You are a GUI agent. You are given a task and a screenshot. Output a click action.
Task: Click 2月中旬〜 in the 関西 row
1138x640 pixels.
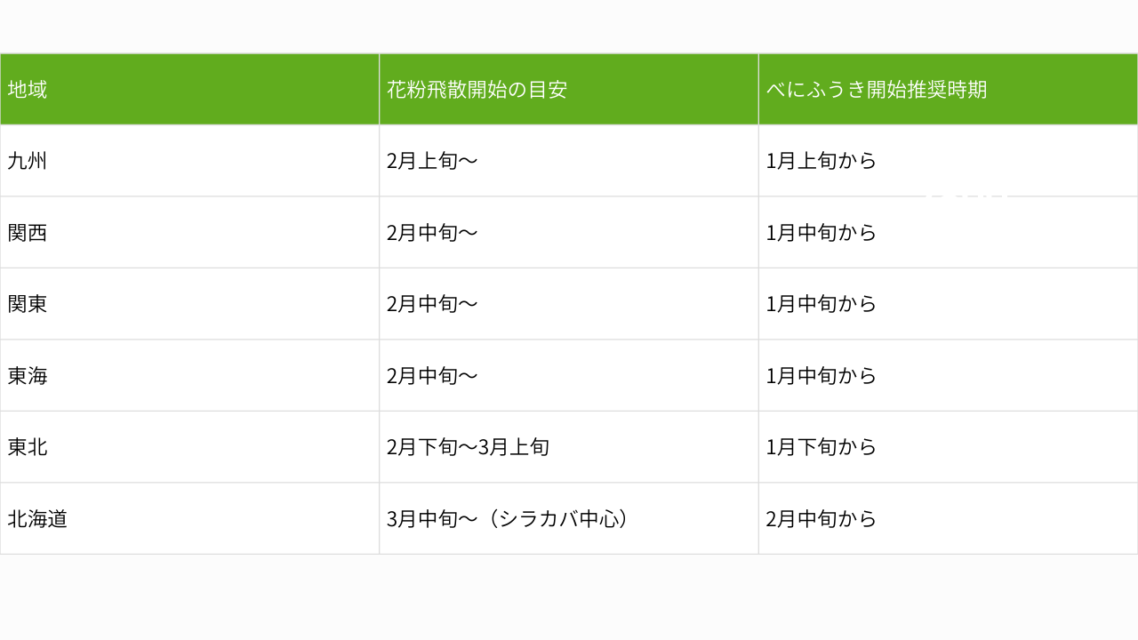click(x=432, y=233)
